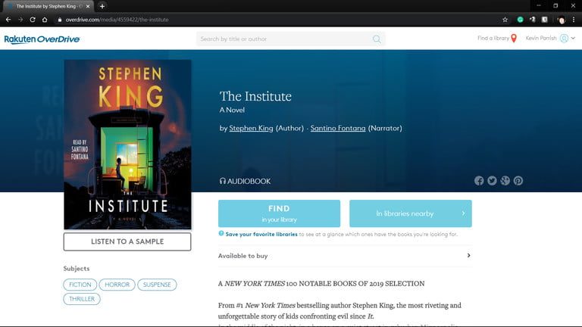Go back to the previous page
Viewport: 582px width, 327px height.
(8, 20)
